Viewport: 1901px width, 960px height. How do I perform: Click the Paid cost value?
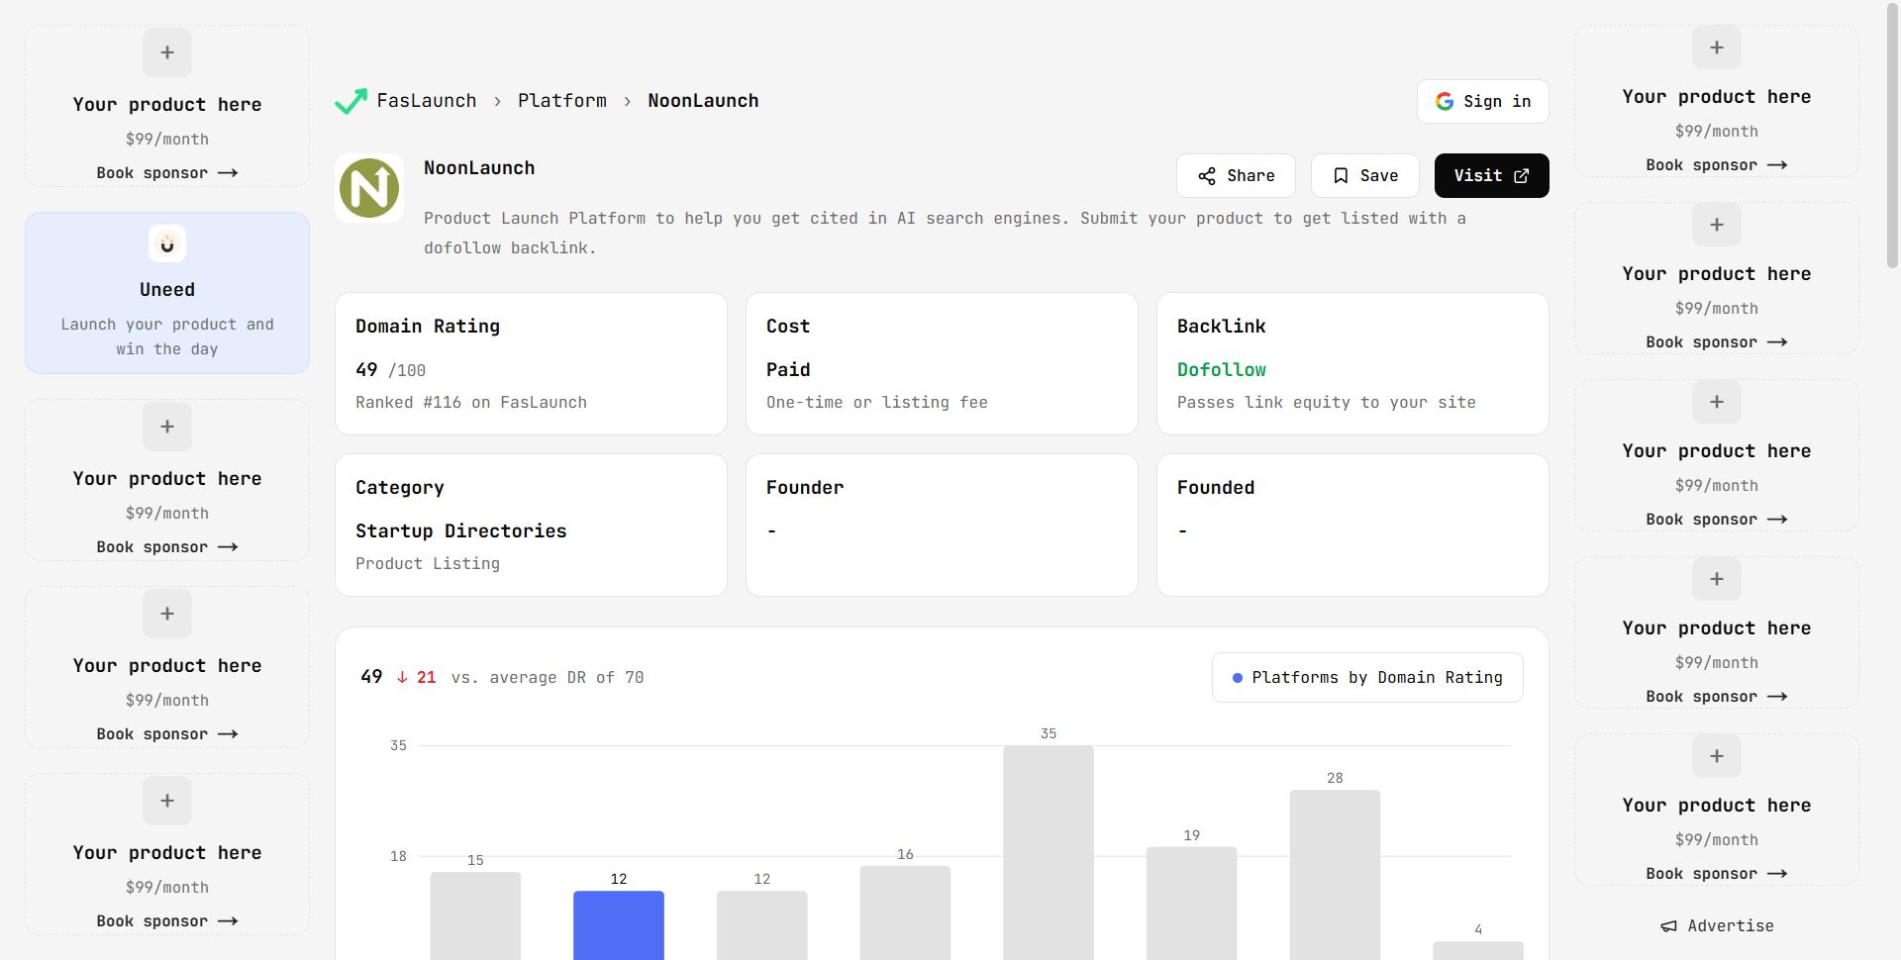[788, 370]
